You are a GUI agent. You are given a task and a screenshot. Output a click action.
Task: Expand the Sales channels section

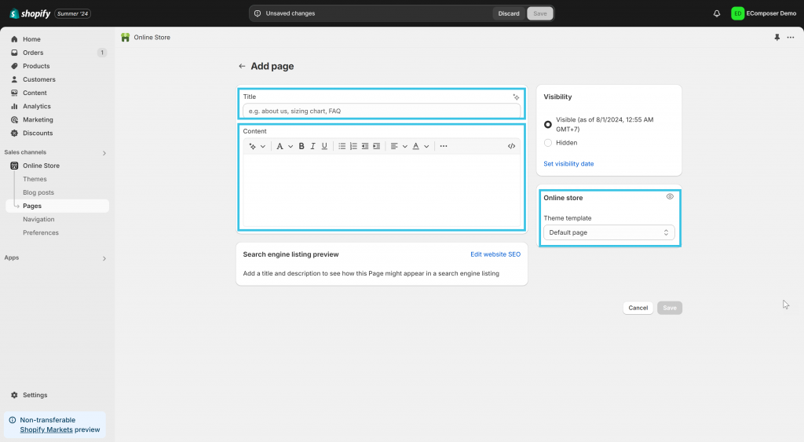tap(104, 153)
